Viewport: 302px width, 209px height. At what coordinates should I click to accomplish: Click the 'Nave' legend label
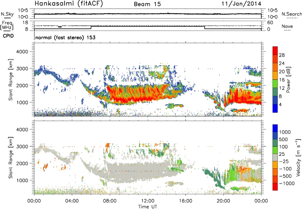(x=287, y=26)
